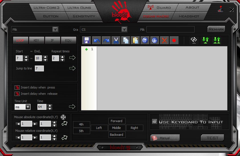Adjust the Start value stepper
This screenshot has height=156, width=240.
pos(26,58)
